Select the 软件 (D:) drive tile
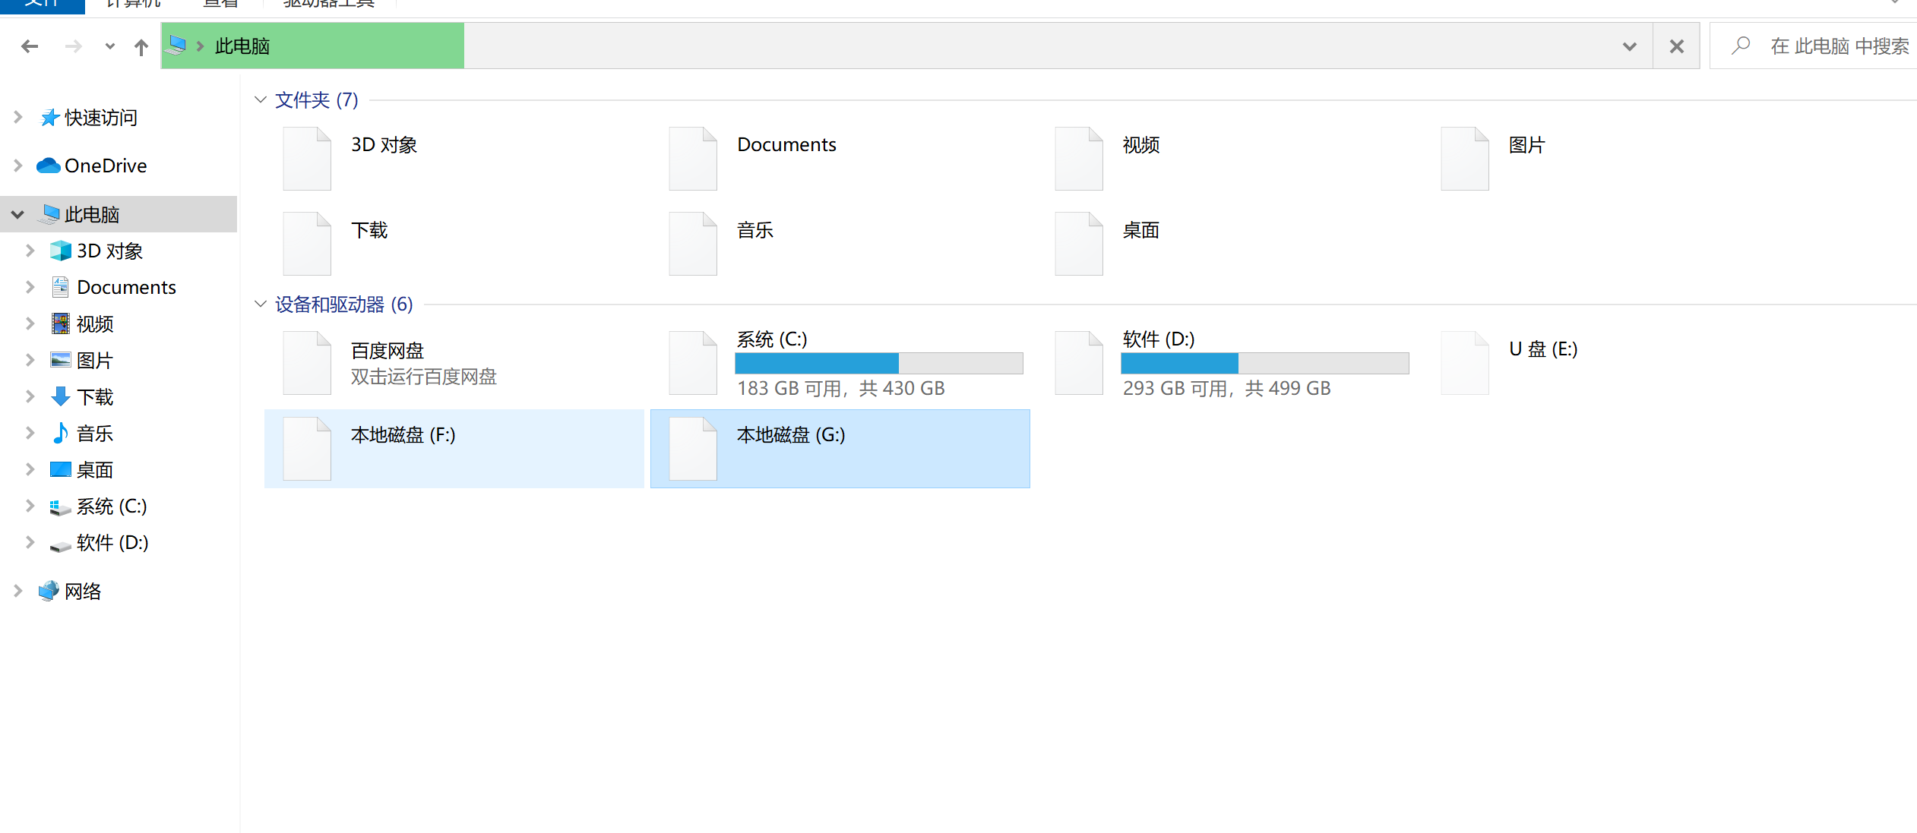 [1226, 363]
